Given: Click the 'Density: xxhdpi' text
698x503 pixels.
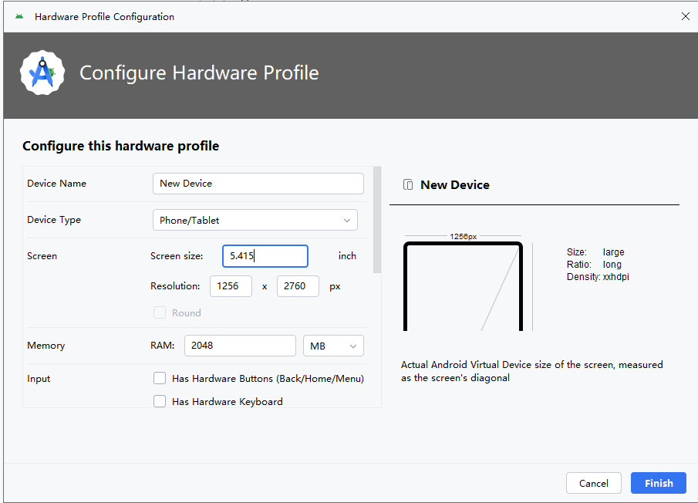Looking at the screenshot, I should tap(598, 277).
